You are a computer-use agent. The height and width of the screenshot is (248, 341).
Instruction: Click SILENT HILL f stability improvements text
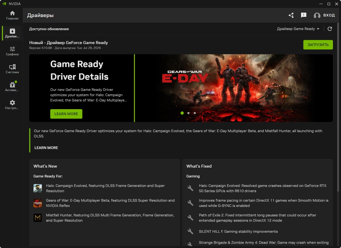(238, 231)
